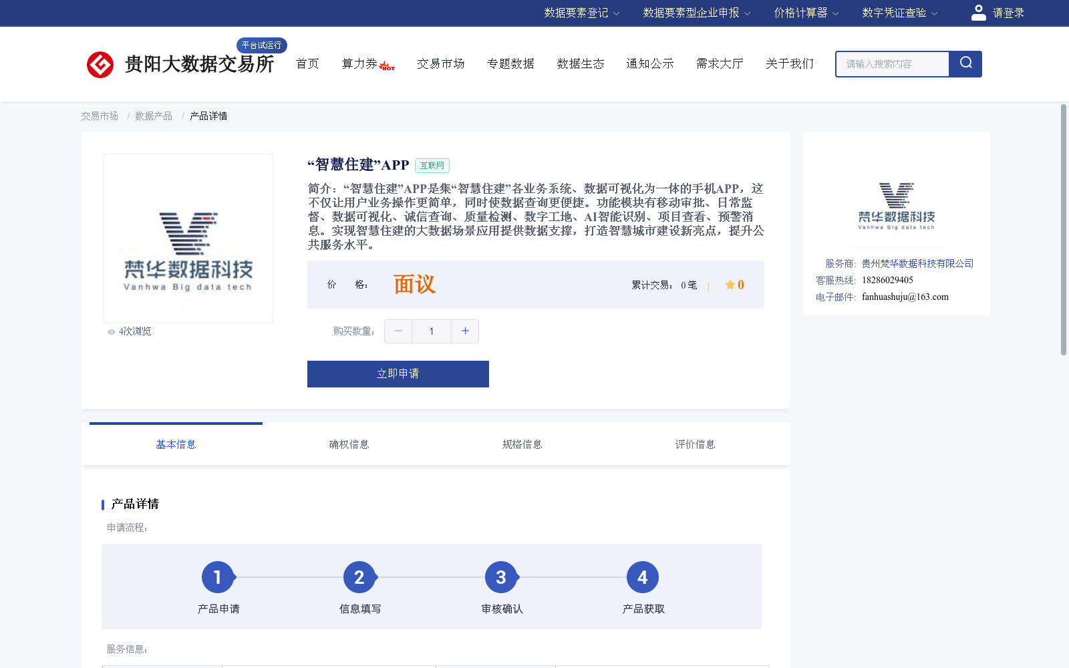This screenshot has width=1069, height=668.
Task: Click the email fanhuashuju@163.com
Action: click(905, 297)
